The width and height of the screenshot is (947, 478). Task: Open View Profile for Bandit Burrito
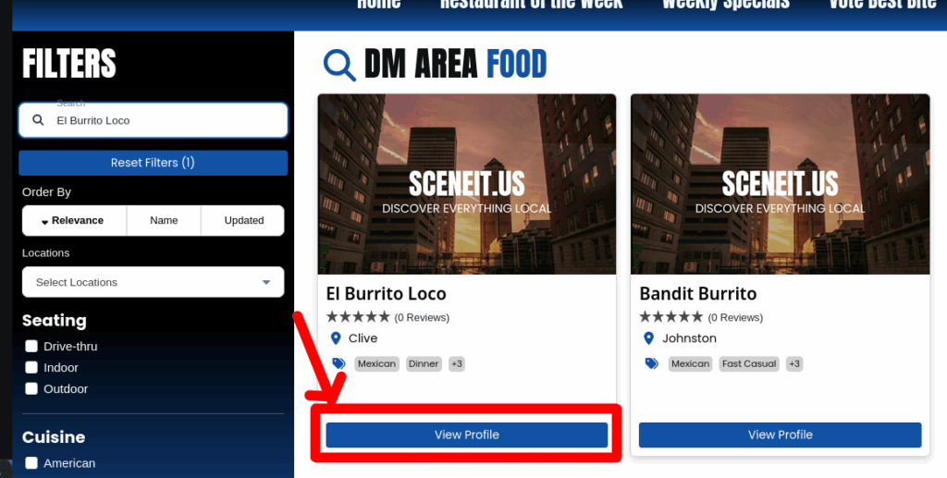[x=780, y=435]
